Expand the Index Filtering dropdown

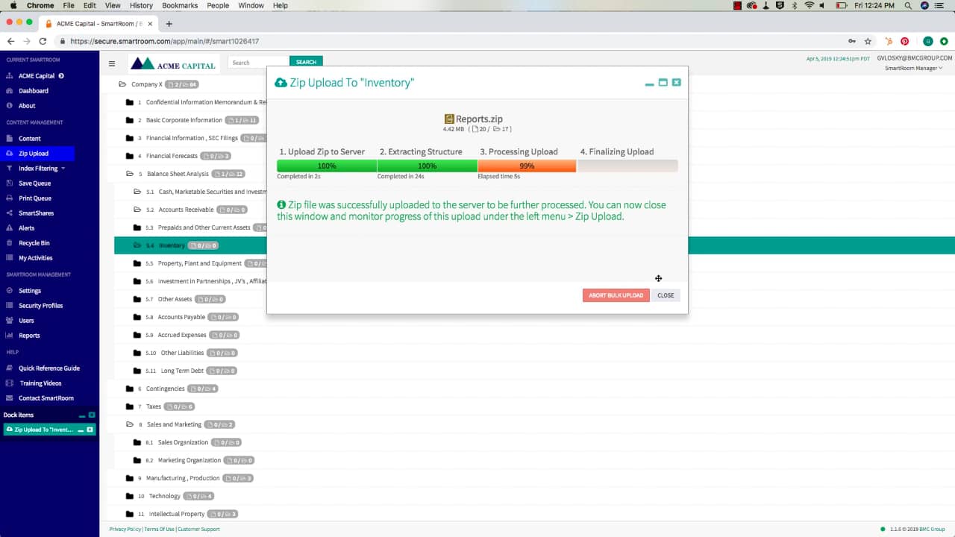coord(63,169)
